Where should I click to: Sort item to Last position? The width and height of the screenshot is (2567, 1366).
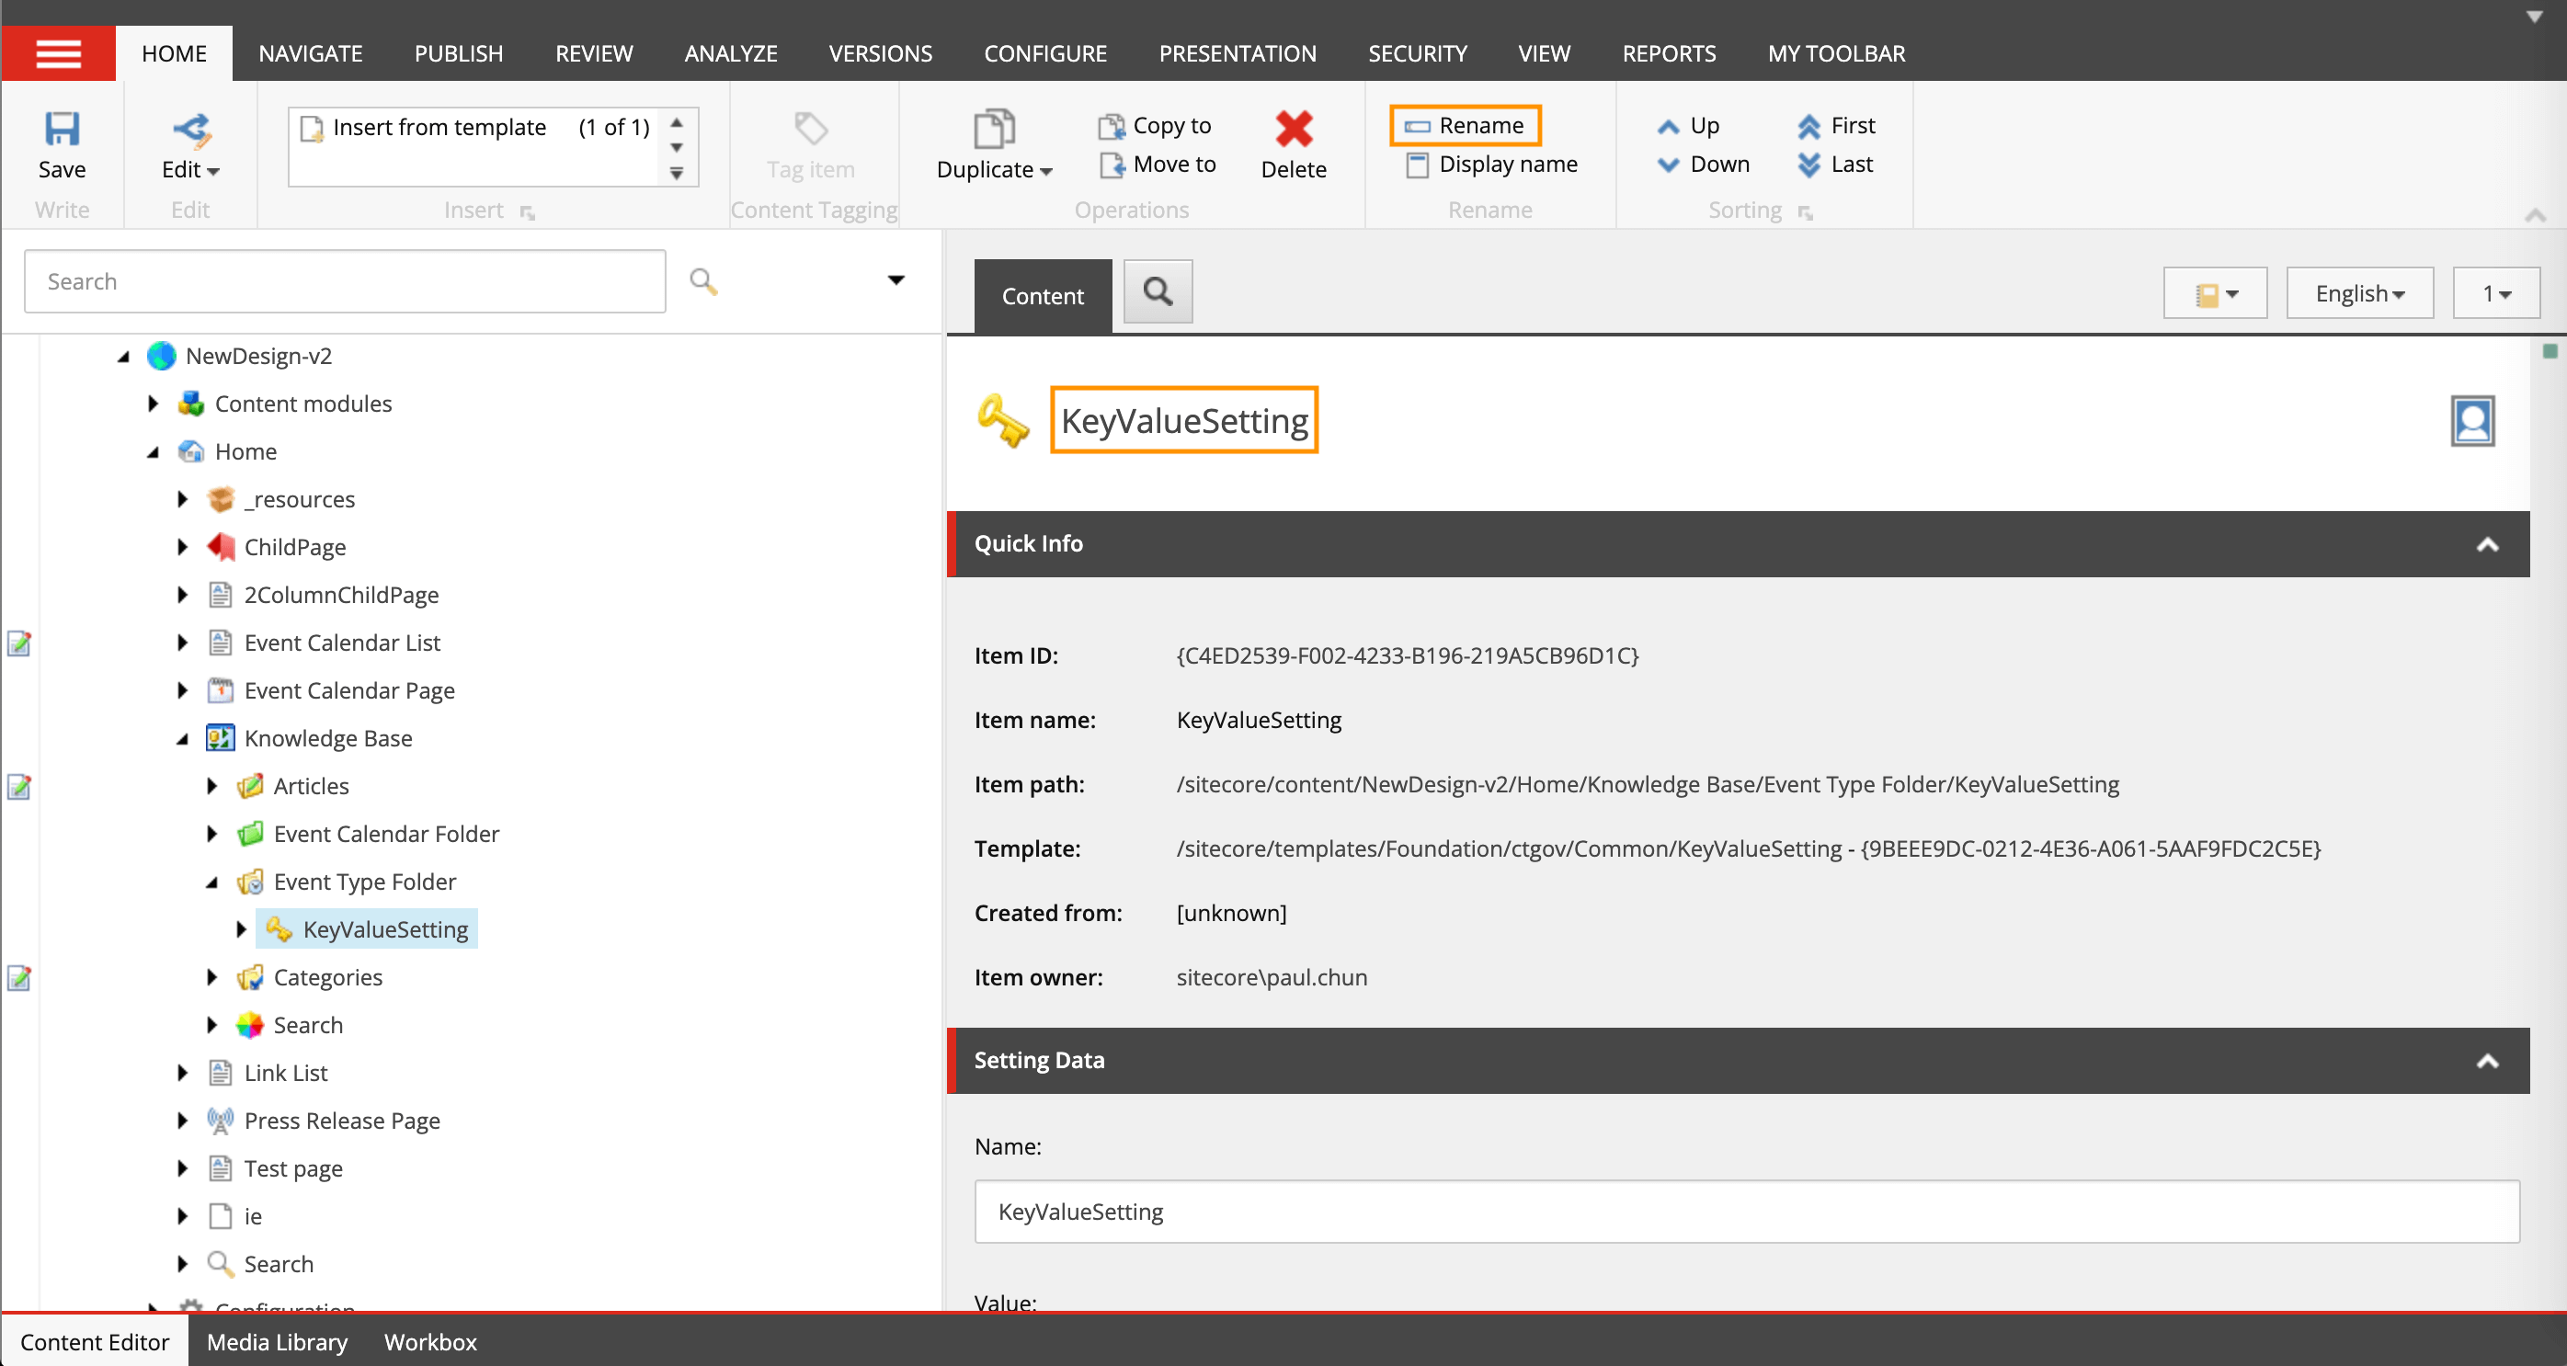tap(1834, 165)
